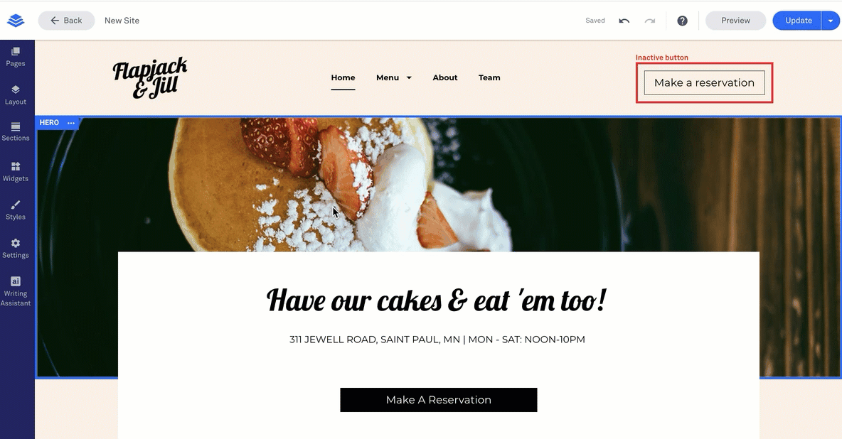The width and height of the screenshot is (842, 439).
Task: Open the Sections panel
Action: pos(16,131)
